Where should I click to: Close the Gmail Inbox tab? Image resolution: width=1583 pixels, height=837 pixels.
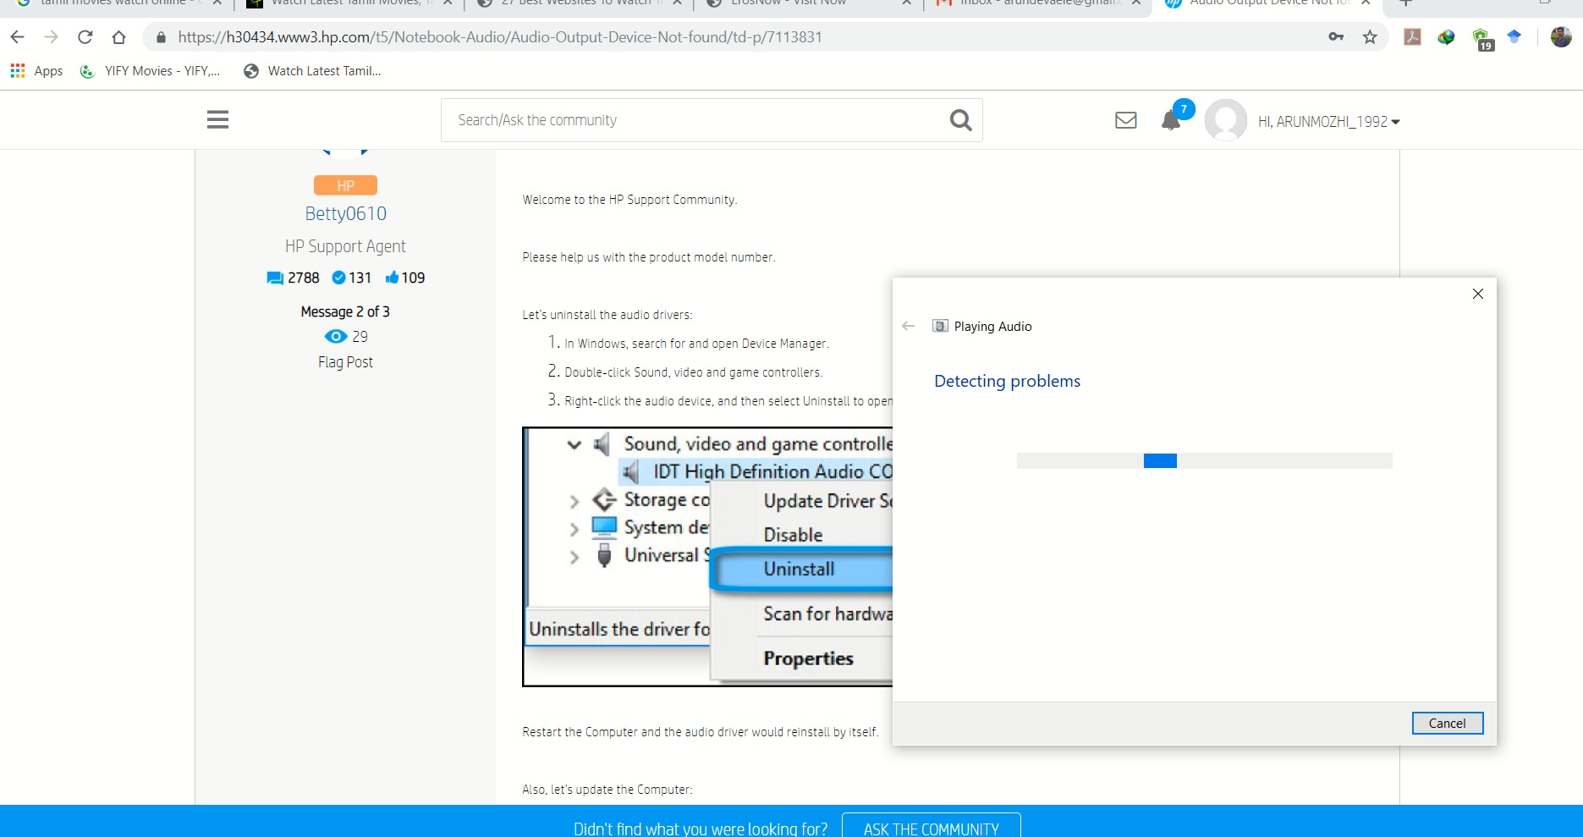1136,3
